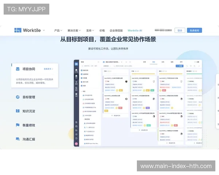
Task: Click 添加新任务 under the first board column
Action: [116, 116]
